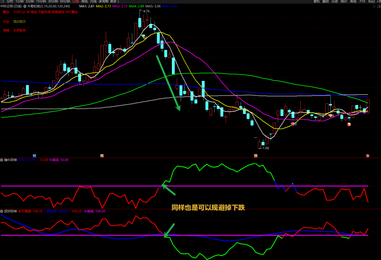
Task: Collapse the 擒牛财神 indicator panel arrow
Action: pyautogui.click(x=2, y=160)
